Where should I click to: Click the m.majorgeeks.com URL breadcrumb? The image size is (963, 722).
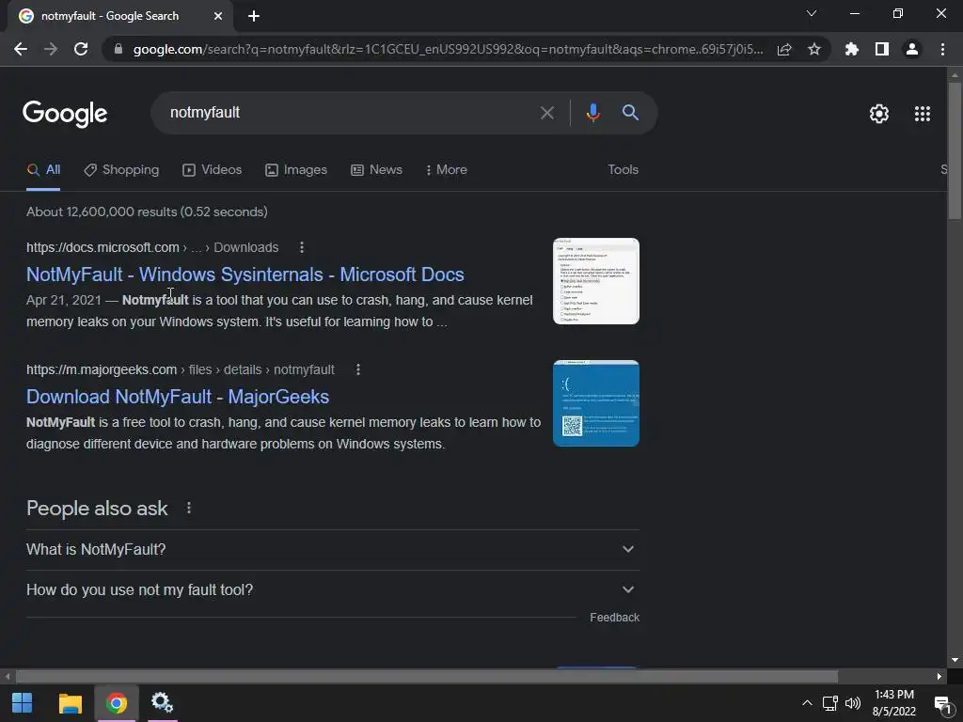181,369
